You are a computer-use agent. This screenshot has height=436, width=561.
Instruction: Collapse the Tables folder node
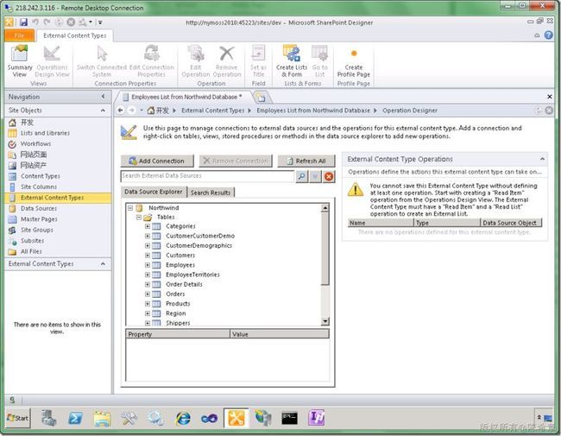pyautogui.click(x=139, y=217)
